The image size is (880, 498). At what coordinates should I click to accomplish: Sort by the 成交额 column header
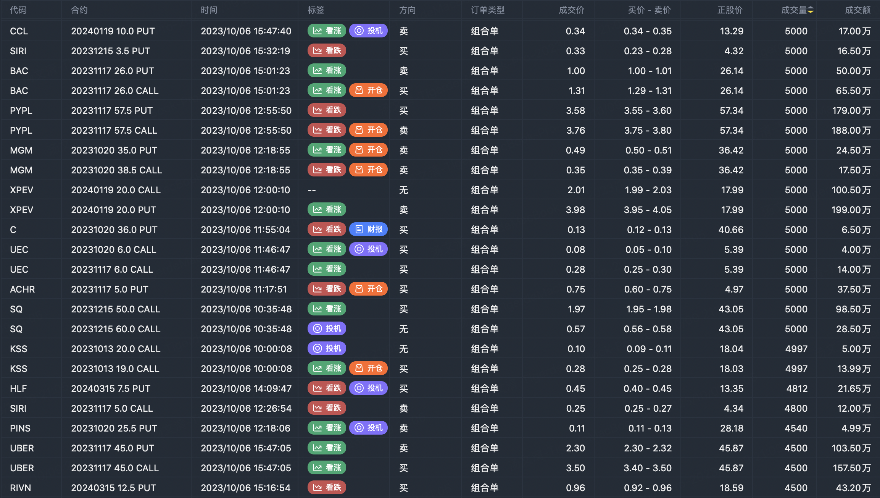click(x=857, y=10)
